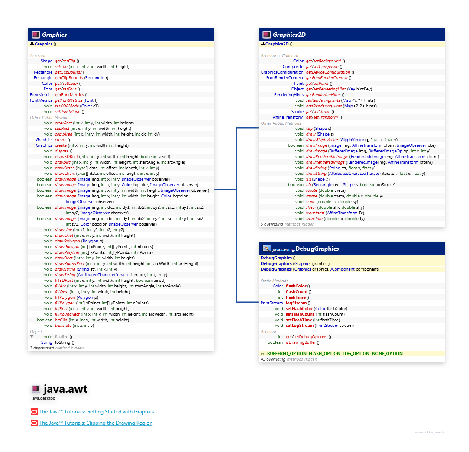
Task: Click the drawChars method entry
Action: tap(65, 174)
